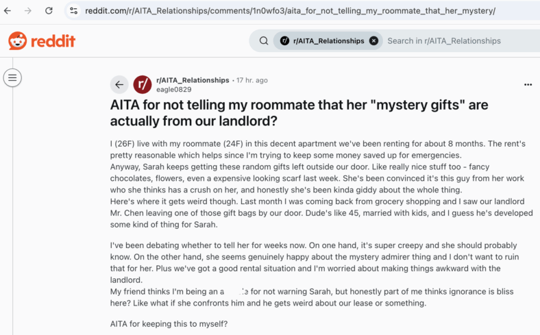Click the Reddit Snoo mascot logo
Viewport: 540px width, 335px height.
18,41
